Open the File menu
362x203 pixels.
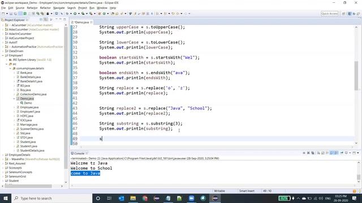(x=3, y=8)
